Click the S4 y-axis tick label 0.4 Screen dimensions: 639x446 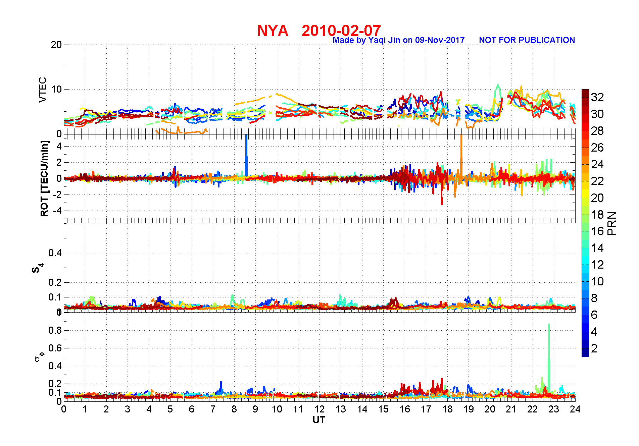(x=55, y=253)
